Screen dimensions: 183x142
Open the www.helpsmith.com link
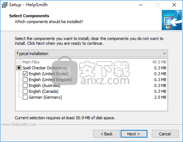pos(19,124)
